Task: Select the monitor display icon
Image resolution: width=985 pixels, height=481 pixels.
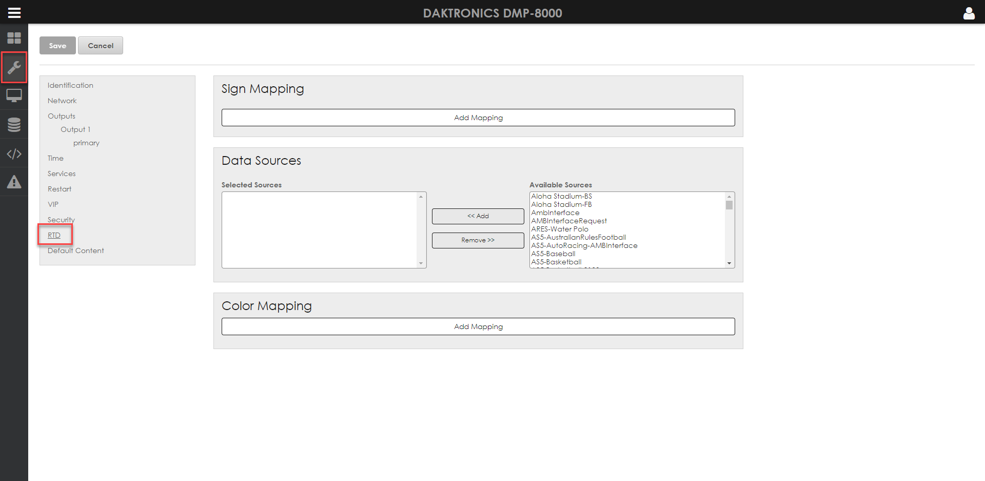Action: (x=14, y=95)
